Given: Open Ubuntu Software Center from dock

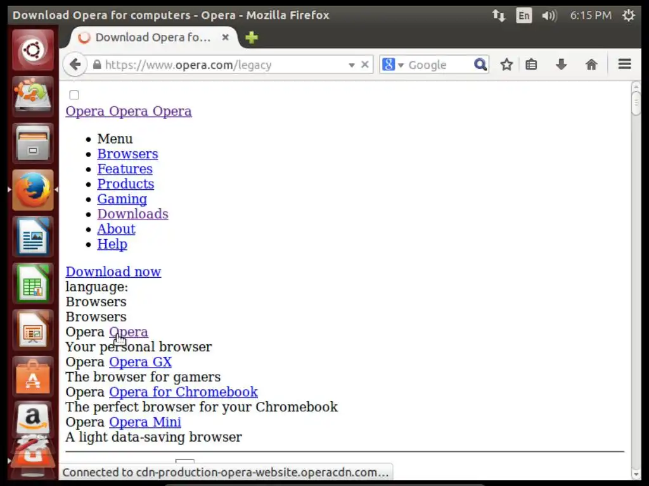Looking at the screenshot, I should (x=33, y=377).
